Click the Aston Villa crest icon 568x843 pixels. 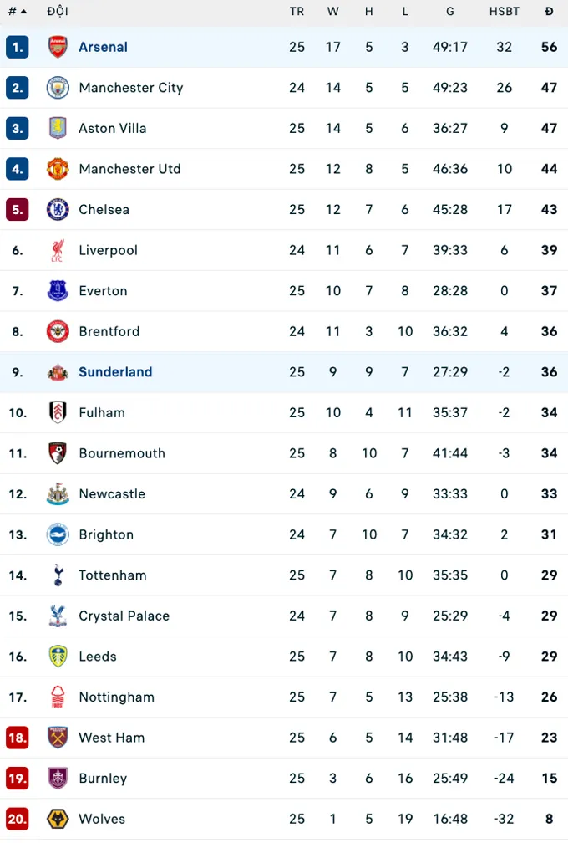pyautogui.click(x=58, y=128)
